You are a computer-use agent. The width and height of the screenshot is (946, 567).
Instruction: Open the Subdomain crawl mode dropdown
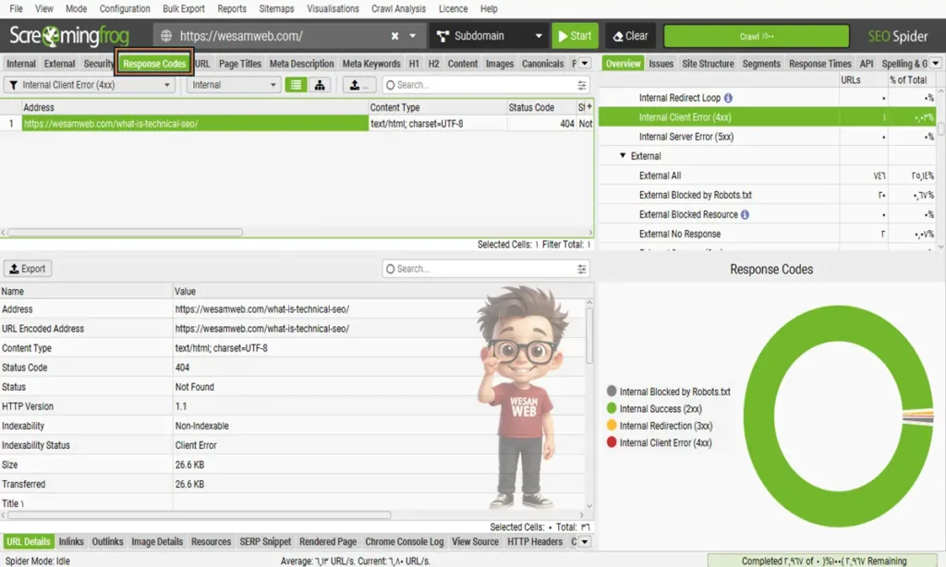(x=488, y=36)
